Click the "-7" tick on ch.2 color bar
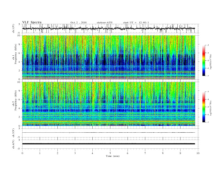 208,122
